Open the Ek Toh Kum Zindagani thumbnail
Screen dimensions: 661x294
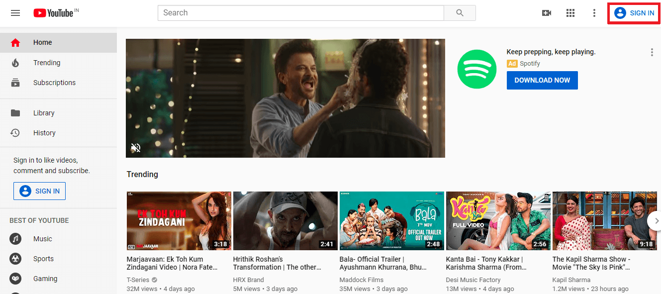179,221
